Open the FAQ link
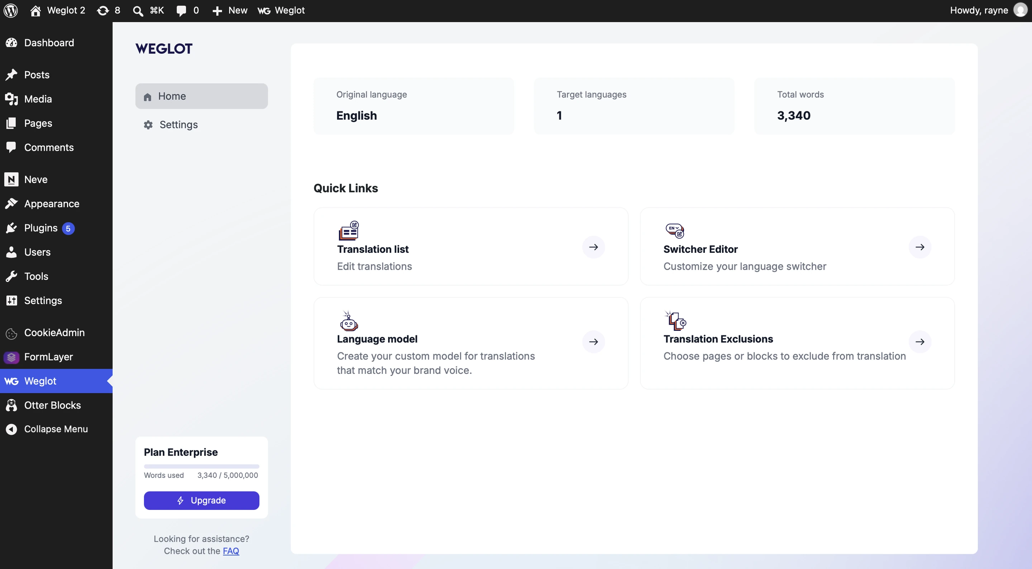The width and height of the screenshot is (1032, 569). [x=231, y=551]
